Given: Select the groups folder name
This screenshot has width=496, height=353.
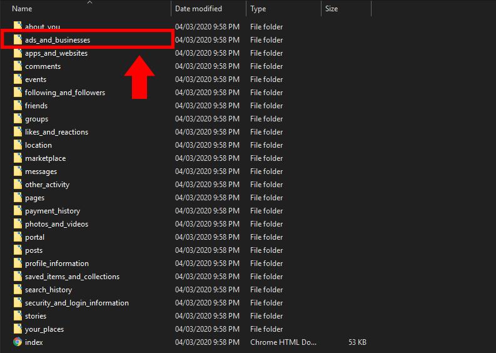Looking at the screenshot, I should (36, 119).
